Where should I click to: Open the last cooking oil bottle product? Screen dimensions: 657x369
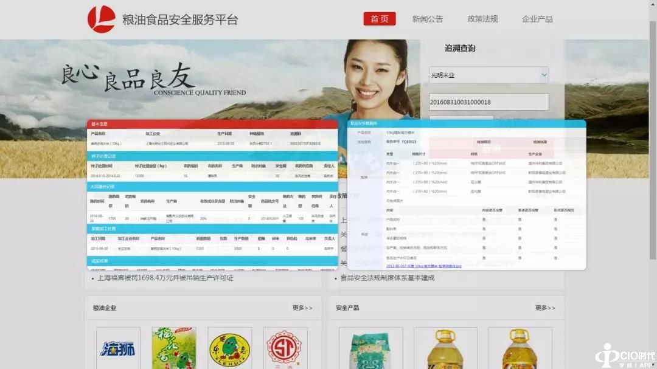pyautogui.click(x=520, y=348)
